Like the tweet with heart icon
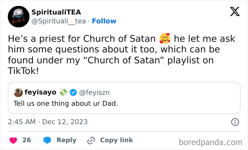The height and width of the screenshot is (150, 248). (x=13, y=140)
